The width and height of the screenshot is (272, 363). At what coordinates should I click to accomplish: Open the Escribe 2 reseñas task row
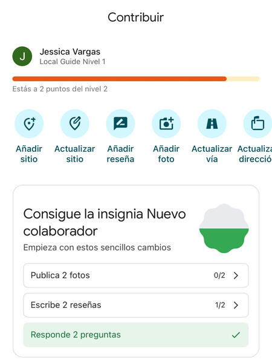pyautogui.click(x=136, y=305)
